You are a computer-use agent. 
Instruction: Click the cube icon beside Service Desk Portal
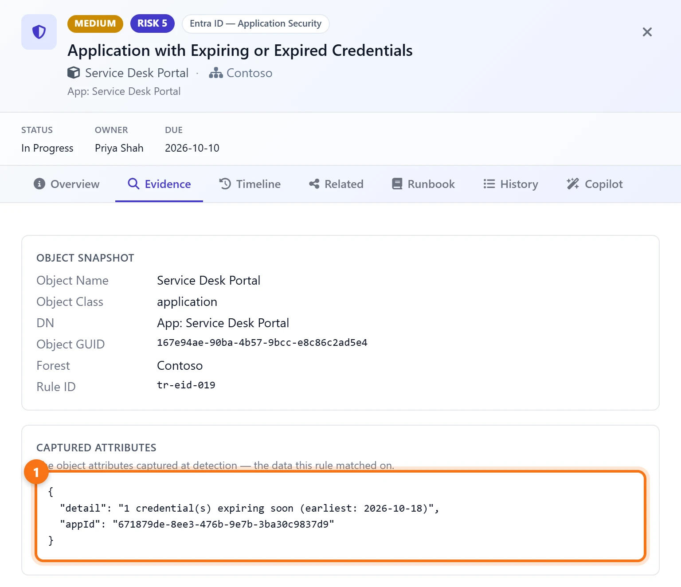point(74,73)
